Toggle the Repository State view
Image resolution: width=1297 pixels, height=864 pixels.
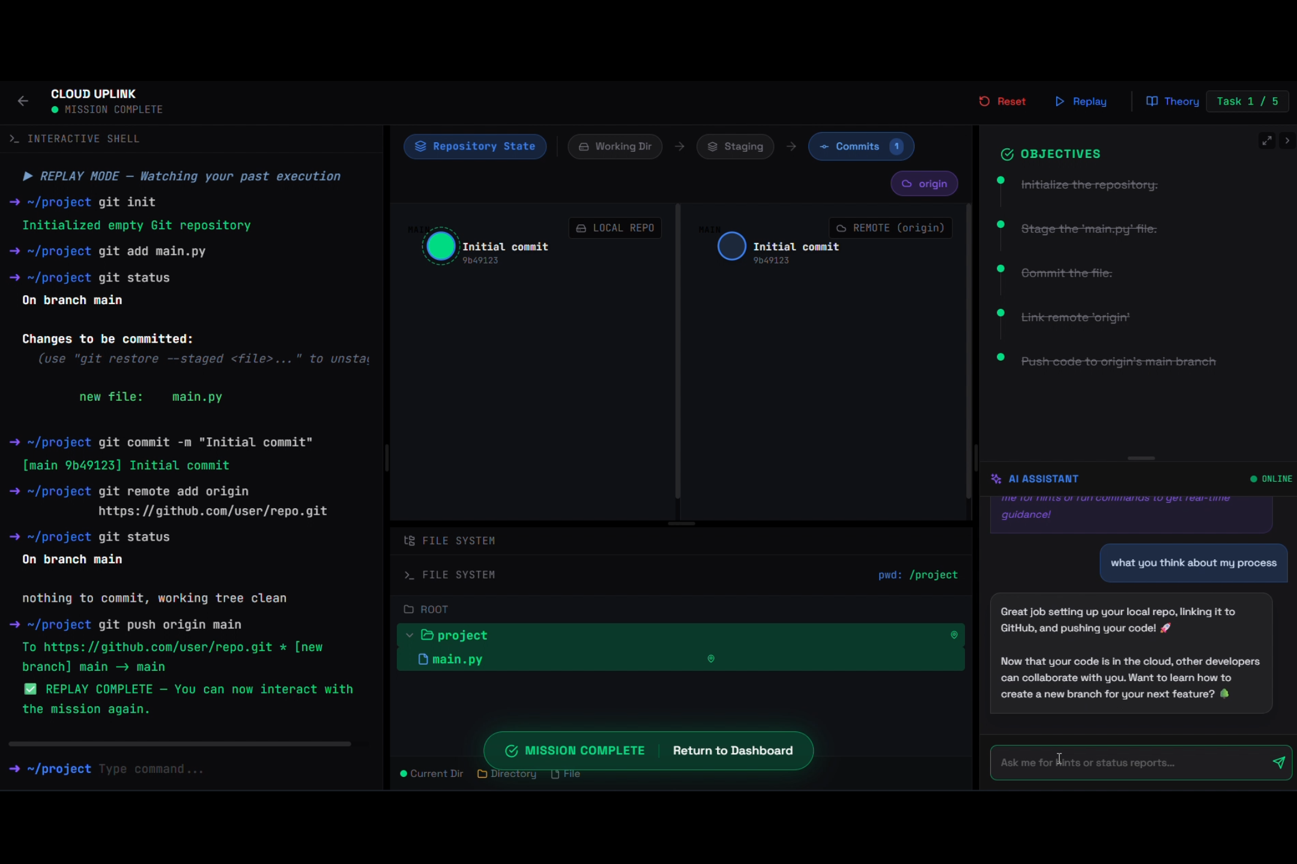click(474, 146)
